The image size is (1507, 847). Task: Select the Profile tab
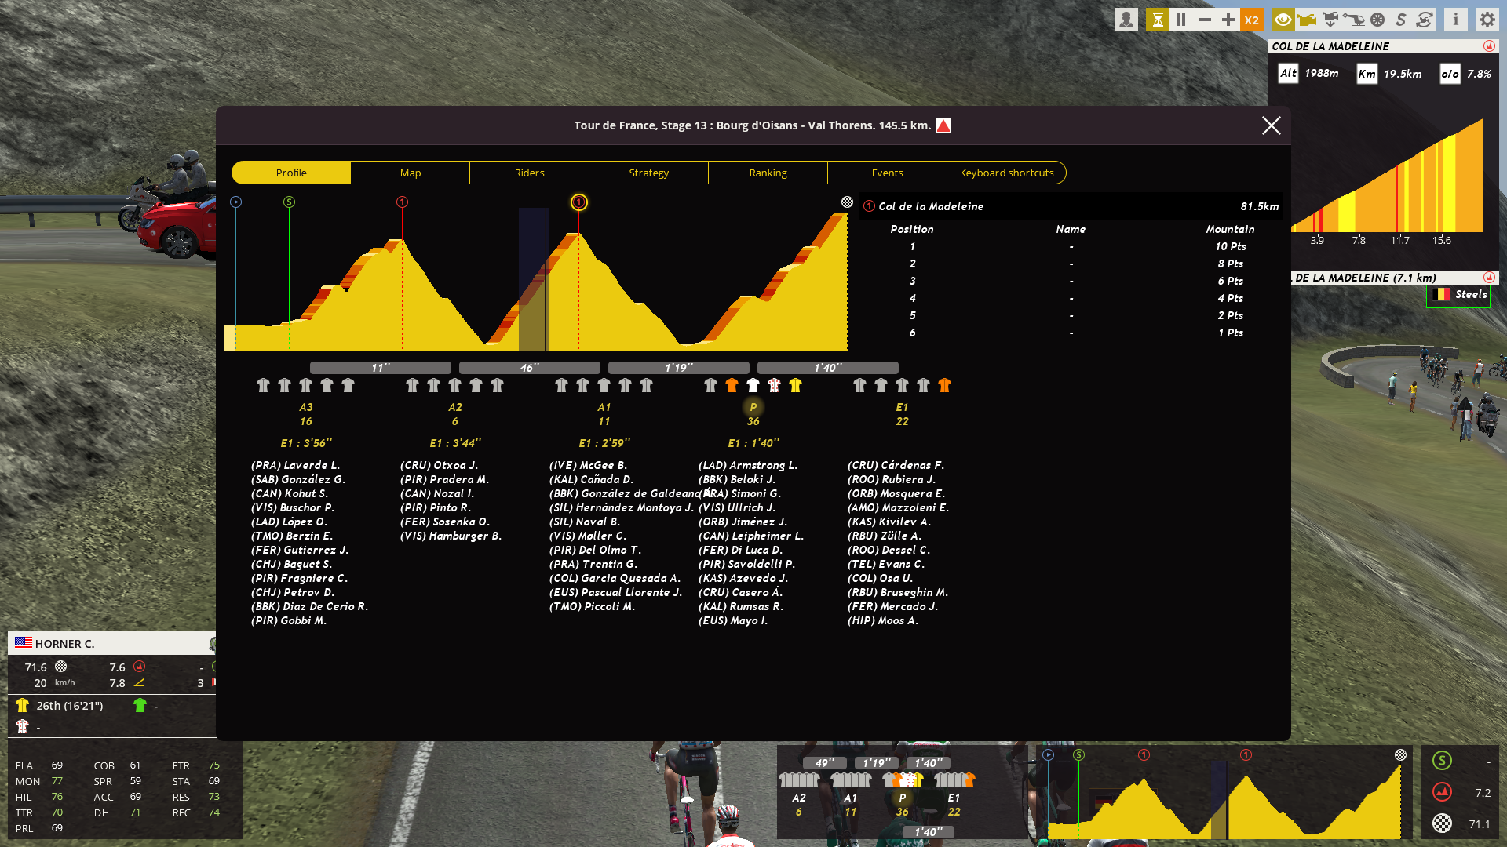click(x=291, y=173)
